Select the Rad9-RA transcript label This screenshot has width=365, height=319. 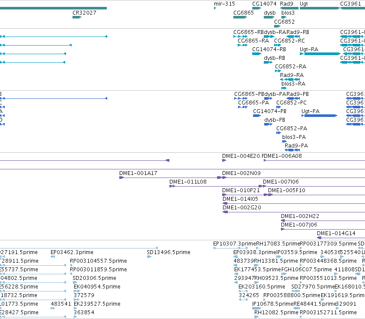292,75
